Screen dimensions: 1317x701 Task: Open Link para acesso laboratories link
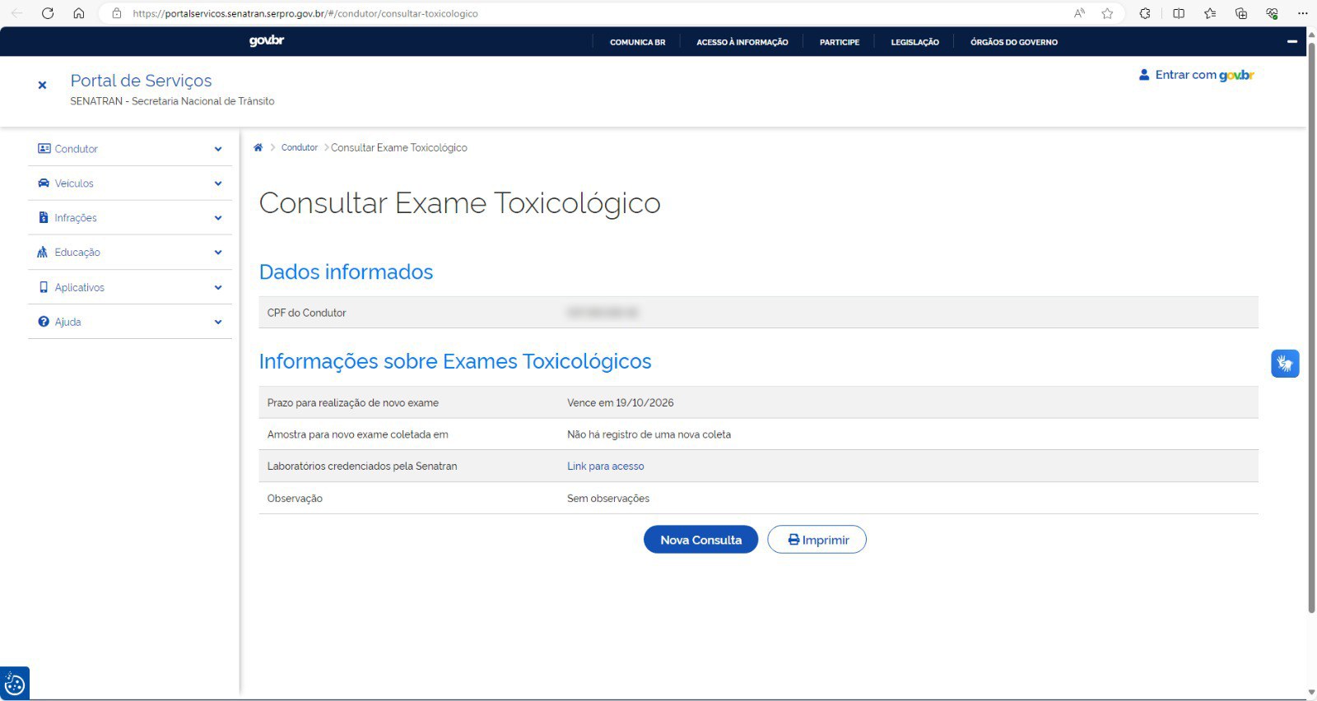click(x=605, y=467)
